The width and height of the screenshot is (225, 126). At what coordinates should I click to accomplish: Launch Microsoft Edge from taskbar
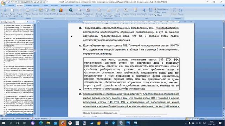[x=41, y=123]
